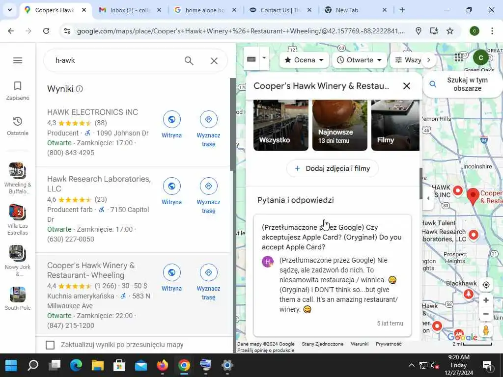Click the search magnifier icon

(189, 60)
